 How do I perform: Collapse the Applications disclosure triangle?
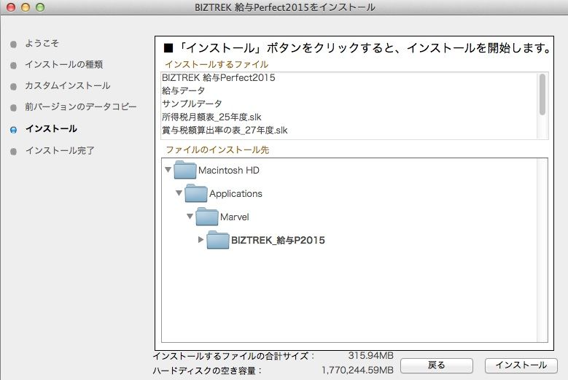(179, 193)
